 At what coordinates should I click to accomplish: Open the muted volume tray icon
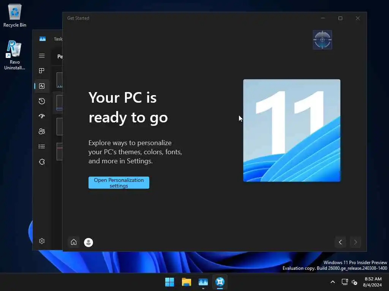tap(354, 282)
